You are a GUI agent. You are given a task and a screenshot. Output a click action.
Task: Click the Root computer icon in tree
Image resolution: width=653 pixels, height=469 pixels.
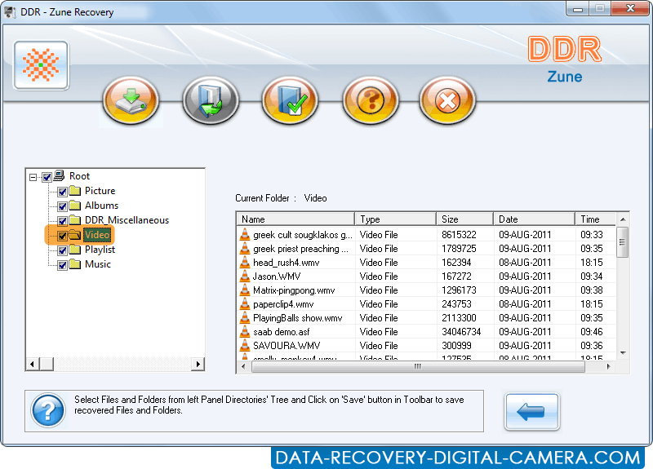click(60, 175)
